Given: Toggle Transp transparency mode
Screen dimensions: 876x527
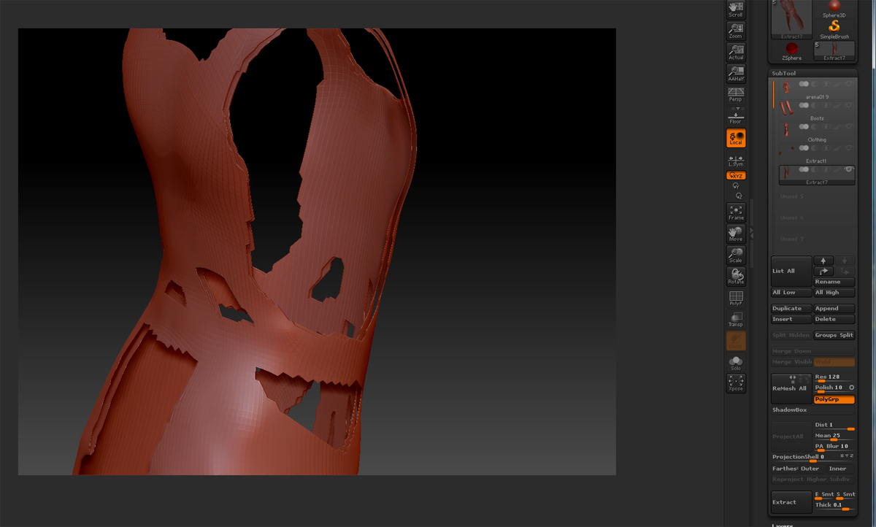Looking at the screenshot, I should tap(736, 318).
